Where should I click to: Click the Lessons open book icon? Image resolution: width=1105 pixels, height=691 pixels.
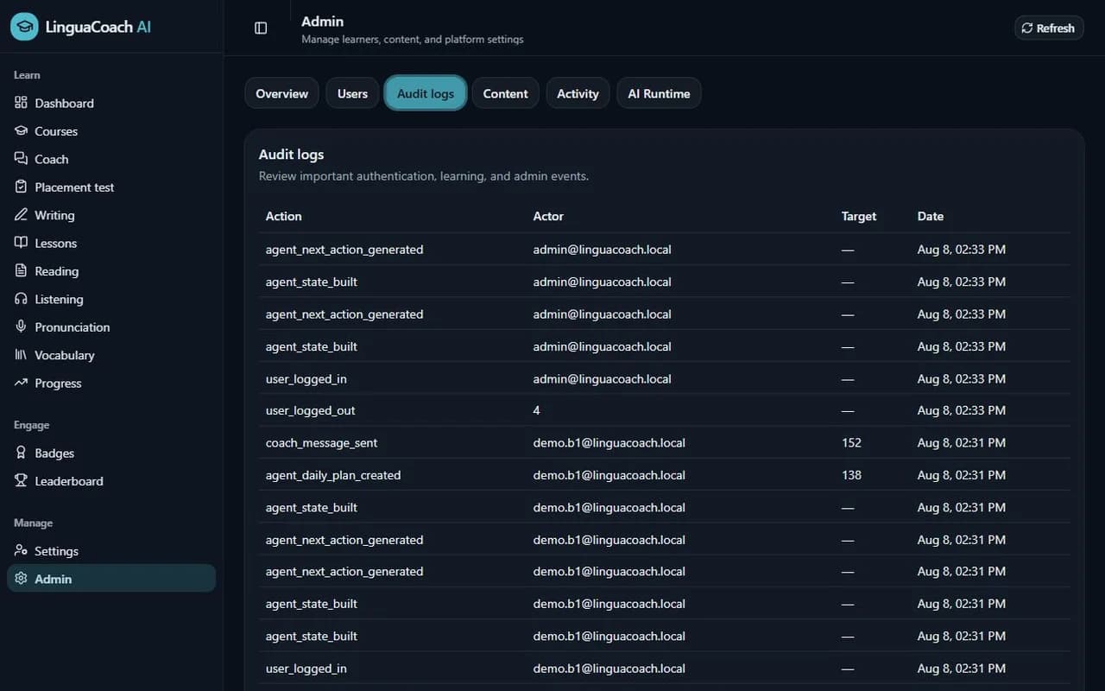coord(21,243)
